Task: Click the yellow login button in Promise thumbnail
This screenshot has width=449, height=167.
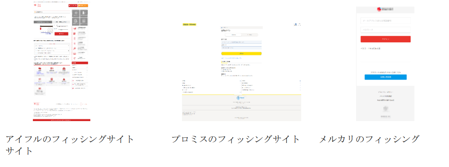Action: tap(242, 53)
